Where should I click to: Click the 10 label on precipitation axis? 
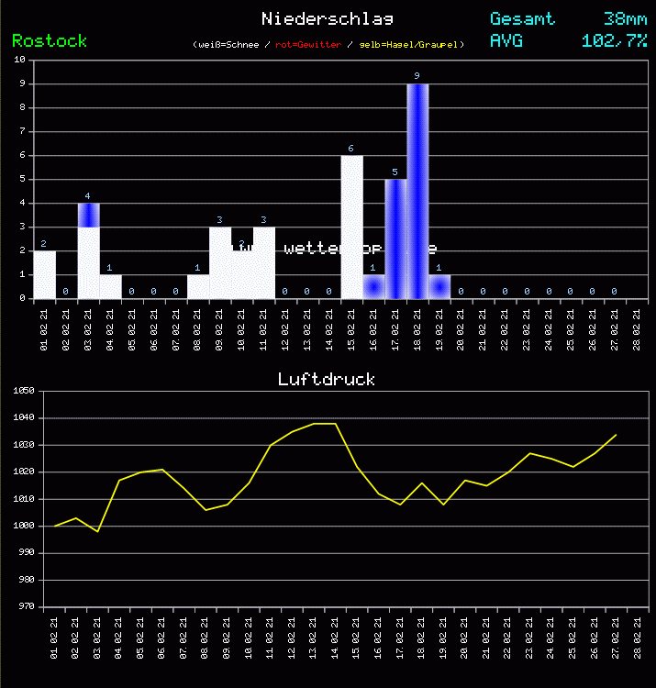(x=19, y=60)
